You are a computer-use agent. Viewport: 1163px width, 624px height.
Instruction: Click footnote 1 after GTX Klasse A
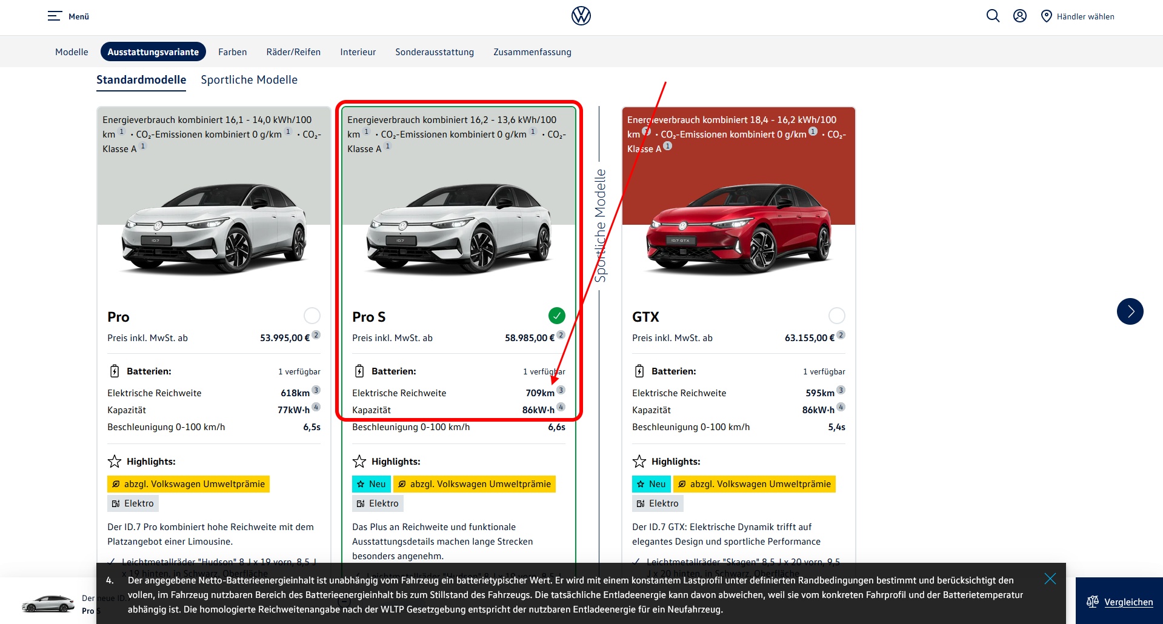tap(668, 146)
